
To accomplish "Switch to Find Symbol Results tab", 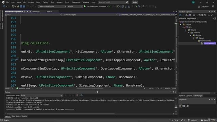I will tap(20, 116).
